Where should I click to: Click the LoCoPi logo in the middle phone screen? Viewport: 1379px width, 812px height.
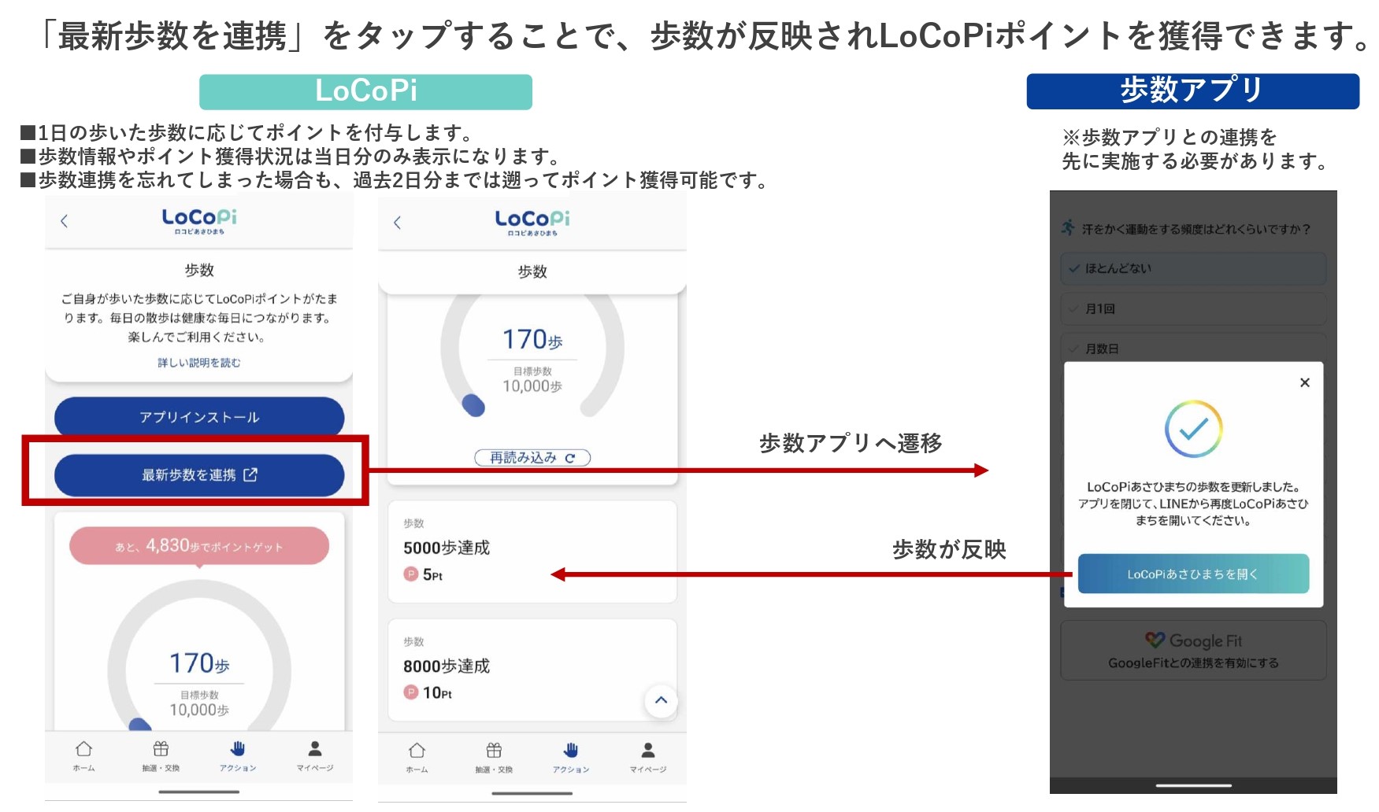point(532,223)
